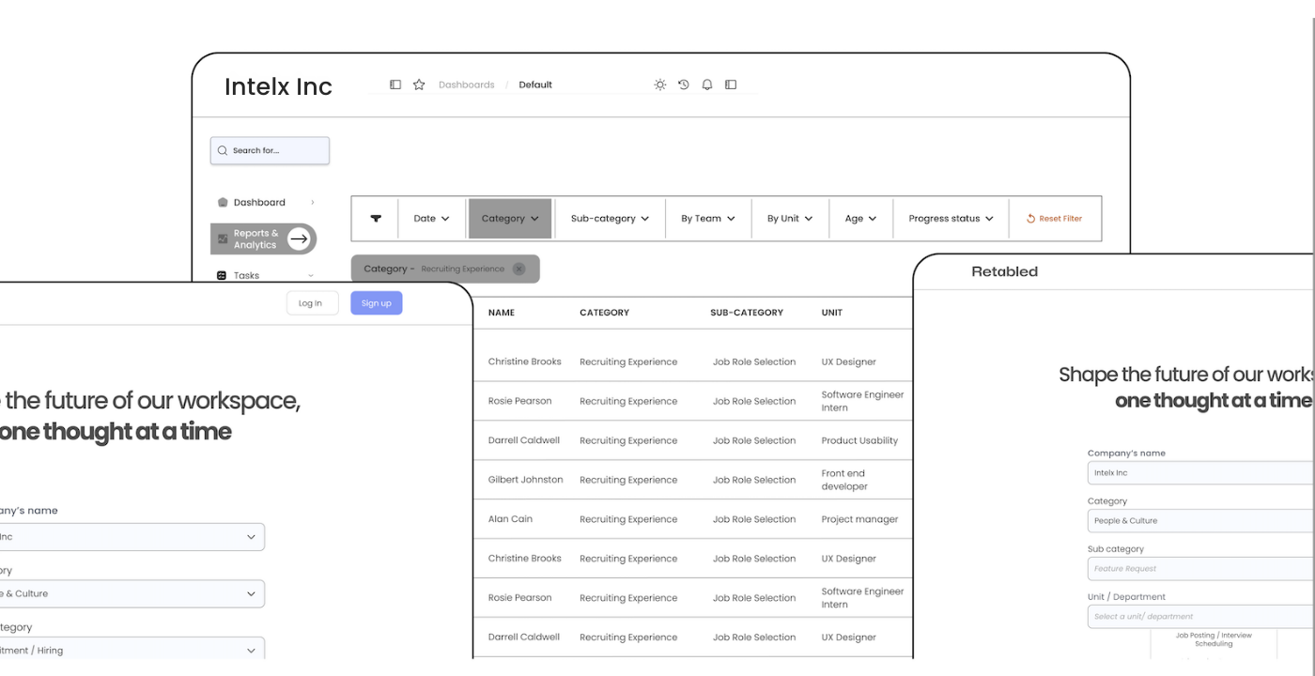Select 'Job Posting / Interview Scheduling' option
1315x676 pixels.
[1214, 639]
